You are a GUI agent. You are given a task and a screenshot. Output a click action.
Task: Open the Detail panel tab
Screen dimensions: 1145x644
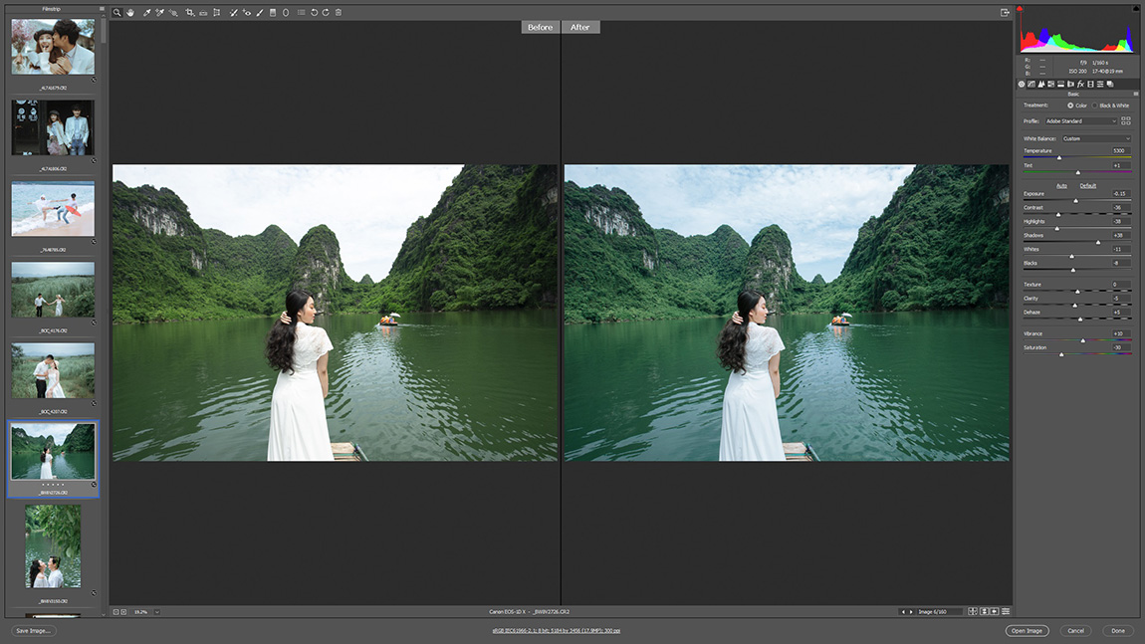(x=1041, y=84)
